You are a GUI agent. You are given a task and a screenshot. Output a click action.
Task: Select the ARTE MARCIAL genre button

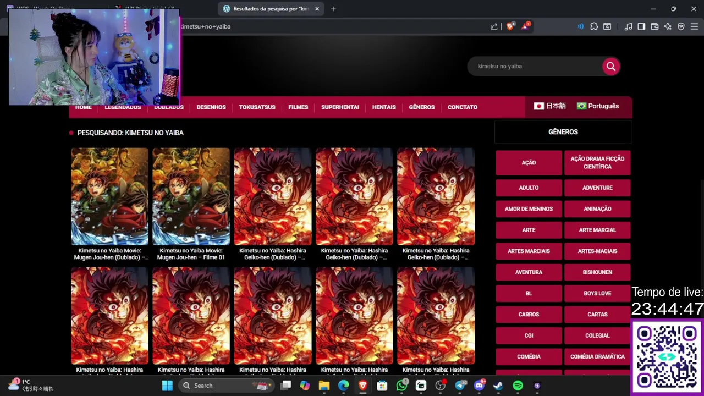[597, 230]
